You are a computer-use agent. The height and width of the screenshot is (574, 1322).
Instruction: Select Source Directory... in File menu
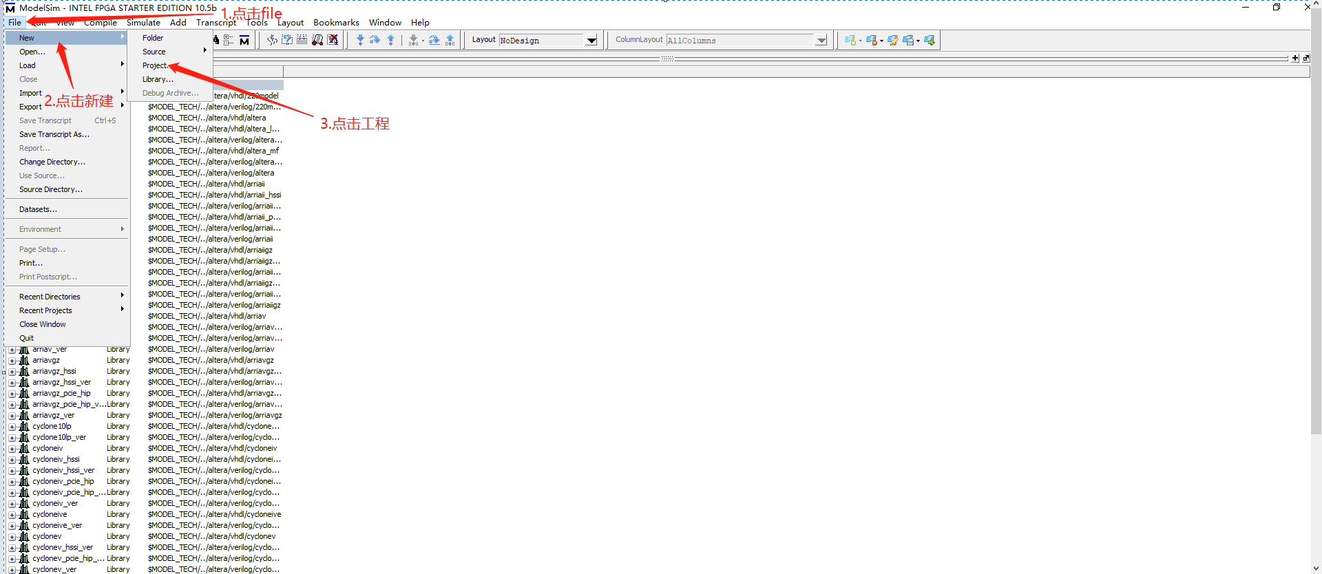pyautogui.click(x=67, y=189)
